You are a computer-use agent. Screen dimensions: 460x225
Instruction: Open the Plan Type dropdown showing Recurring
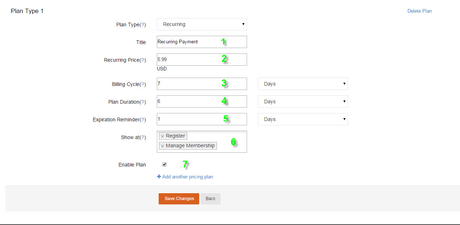click(202, 24)
